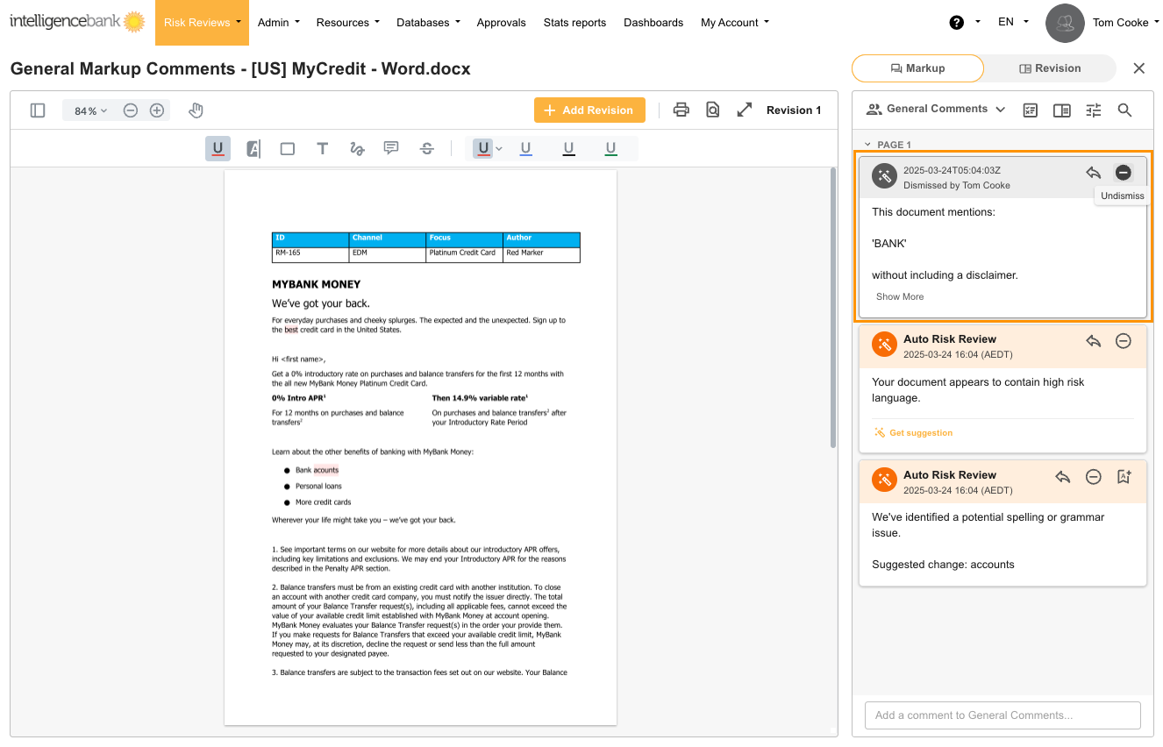Select the red underline annotation tool
The image size is (1163, 747).
tap(218, 148)
